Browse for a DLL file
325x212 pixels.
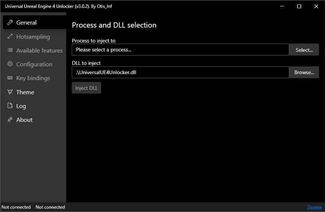point(304,72)
